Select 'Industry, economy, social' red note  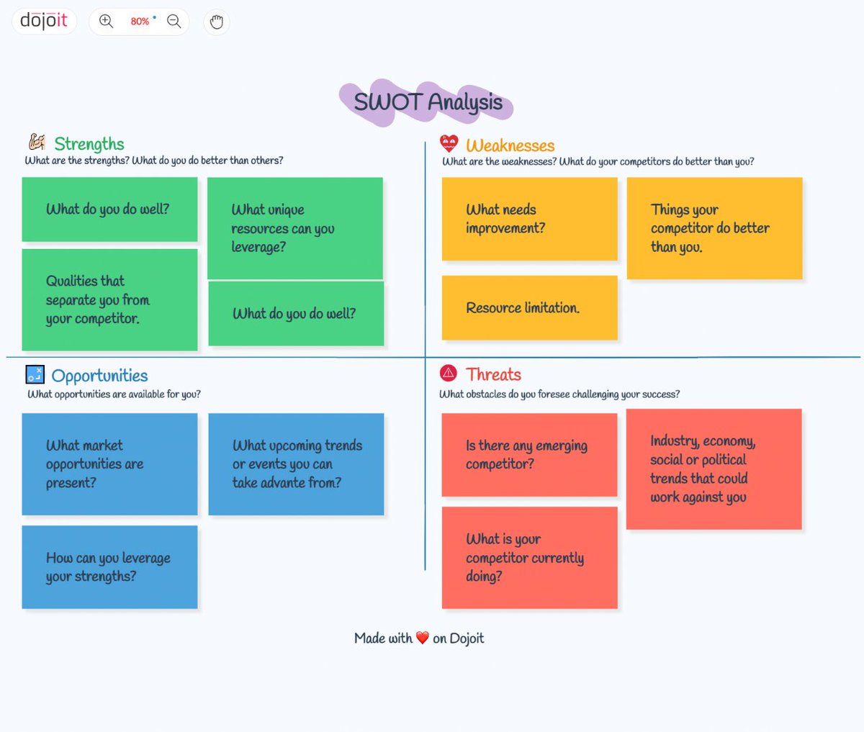[714, 469]
